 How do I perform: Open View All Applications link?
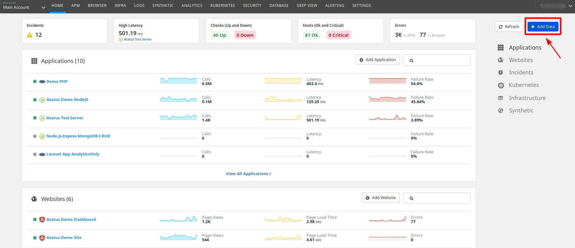point(248,174)
